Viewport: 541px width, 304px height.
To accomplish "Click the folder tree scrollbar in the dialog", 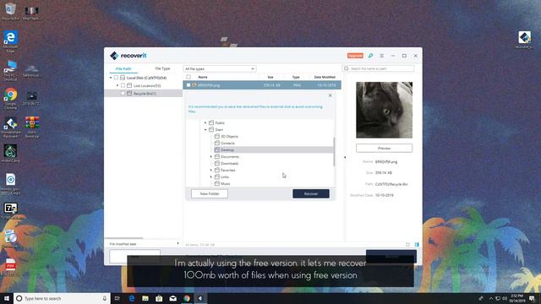I will pyautogui.click(x=334, y=152).
